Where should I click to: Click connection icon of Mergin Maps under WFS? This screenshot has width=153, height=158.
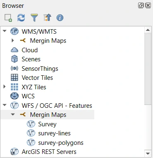23,114
